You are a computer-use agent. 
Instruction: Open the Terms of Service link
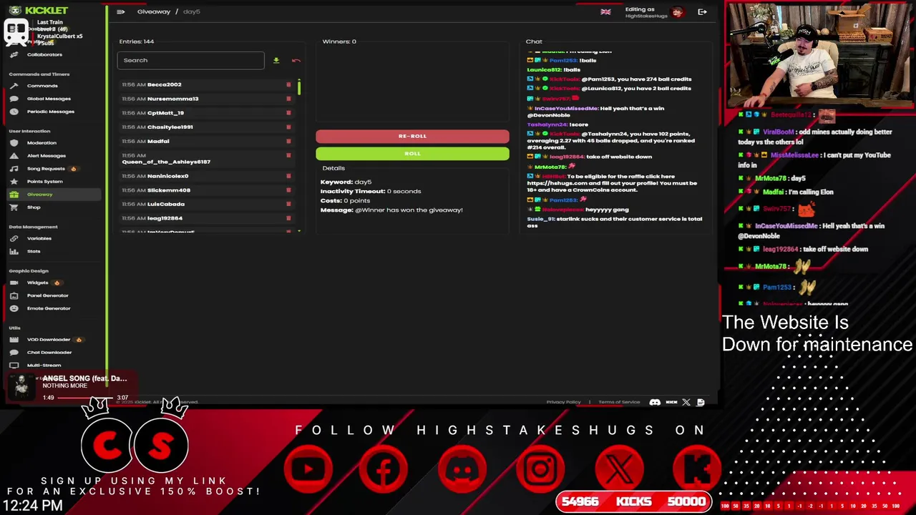(x=619, y=402)
